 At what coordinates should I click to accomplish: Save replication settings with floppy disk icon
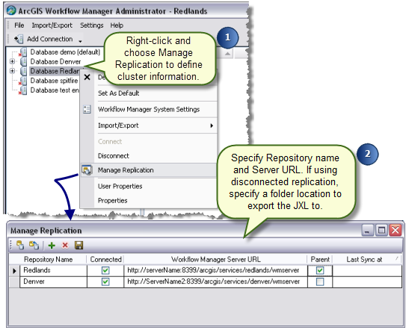(79, 245)
